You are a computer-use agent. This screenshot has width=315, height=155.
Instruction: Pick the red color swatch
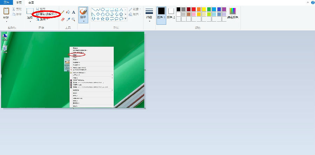(194, 9)
